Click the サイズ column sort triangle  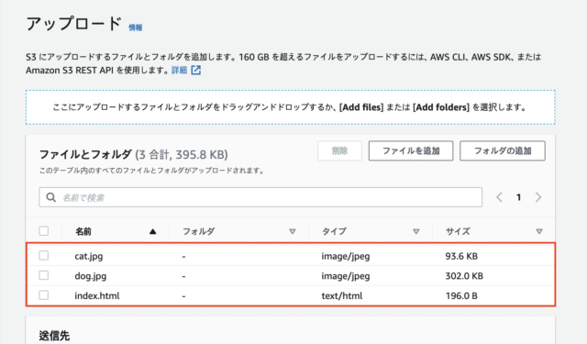coord(539,232)
